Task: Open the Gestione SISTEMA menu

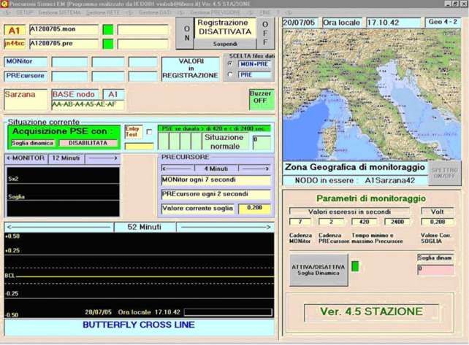Action: [60, 12]
